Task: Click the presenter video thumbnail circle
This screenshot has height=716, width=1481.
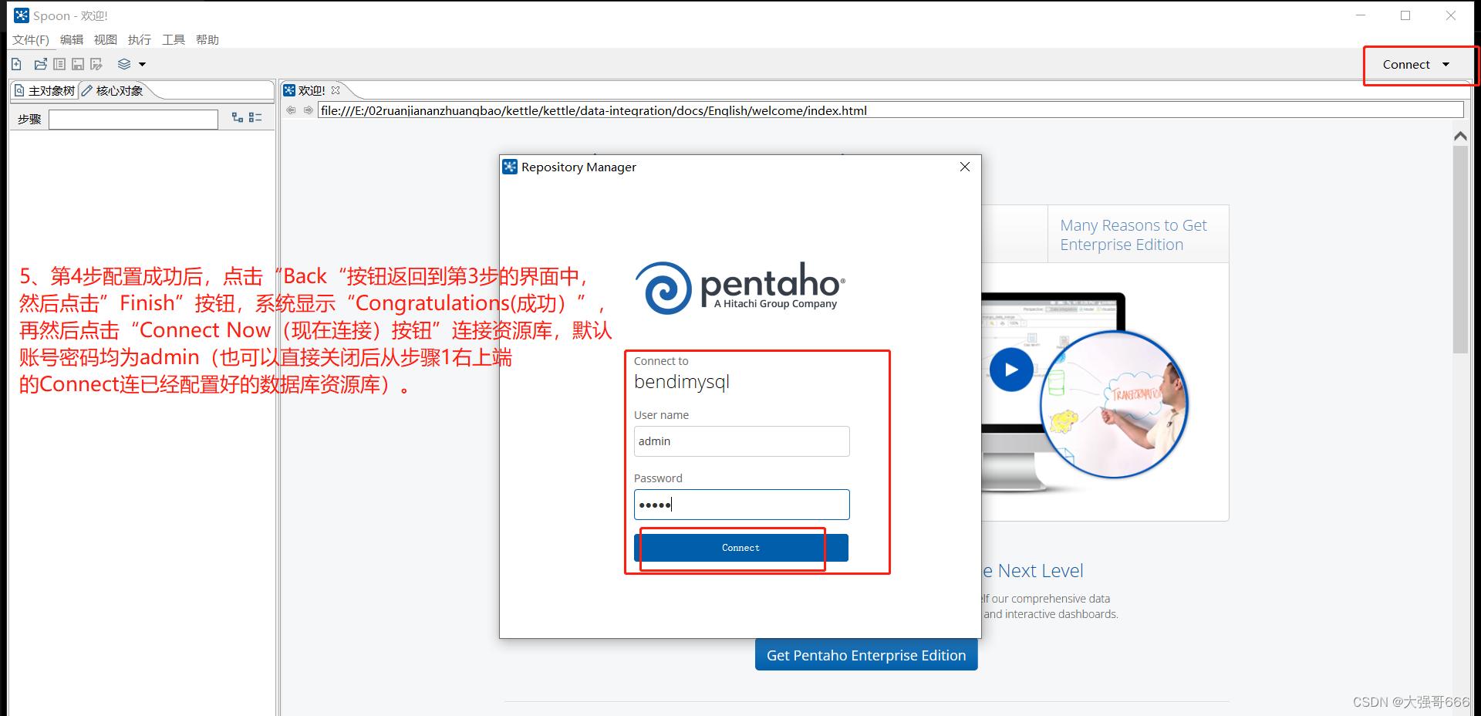Action: pyautogui.click(x=1114, y=404)
